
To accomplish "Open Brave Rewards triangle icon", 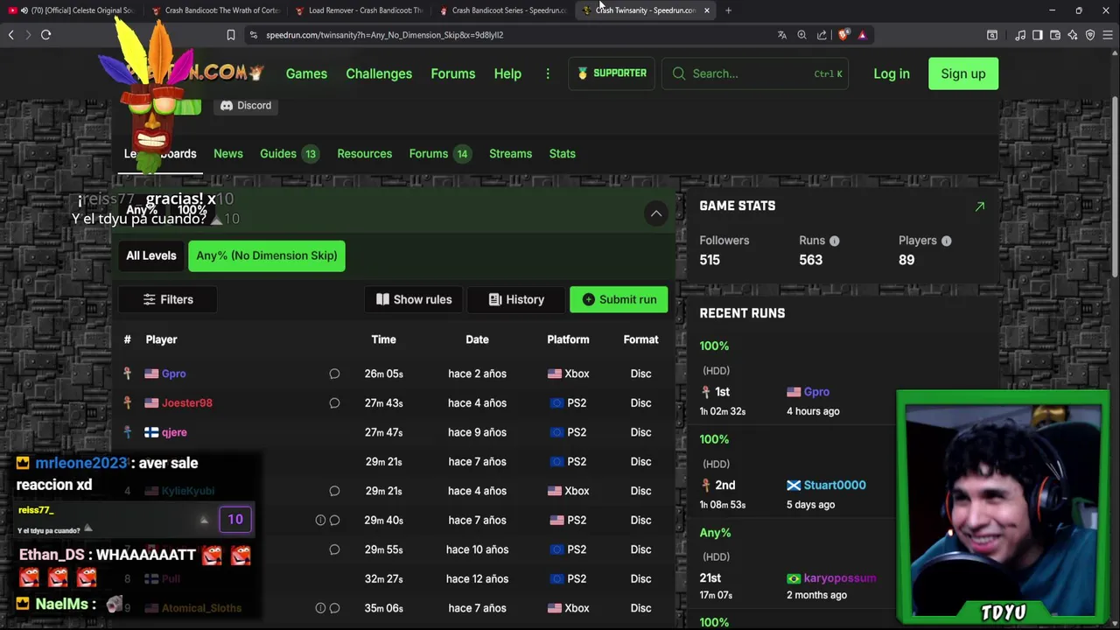I will pos(862,35).
